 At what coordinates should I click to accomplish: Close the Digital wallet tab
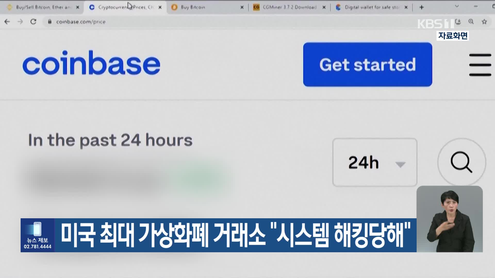click(406, 7)
